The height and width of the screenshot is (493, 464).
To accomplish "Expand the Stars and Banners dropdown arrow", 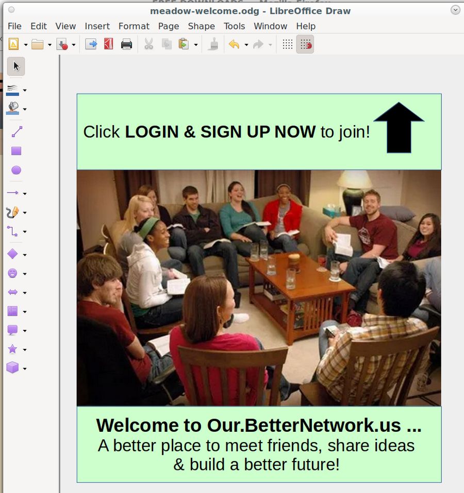I will [25, 350].
